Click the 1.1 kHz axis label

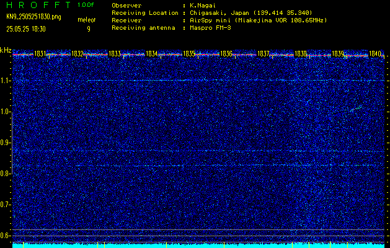point(6,81)
